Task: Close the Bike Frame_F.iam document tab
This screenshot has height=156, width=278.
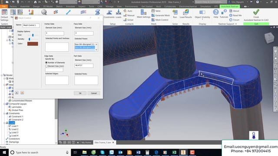Action: [x=113, y=143]
